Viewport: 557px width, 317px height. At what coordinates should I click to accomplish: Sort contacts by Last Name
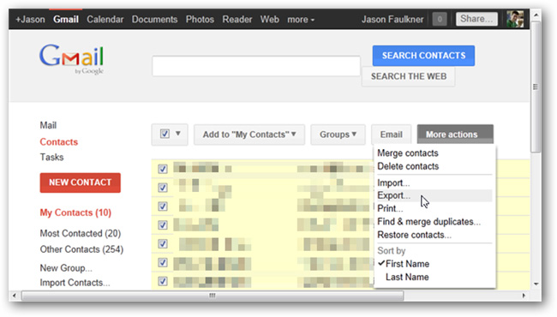click(x=407, y=277)
